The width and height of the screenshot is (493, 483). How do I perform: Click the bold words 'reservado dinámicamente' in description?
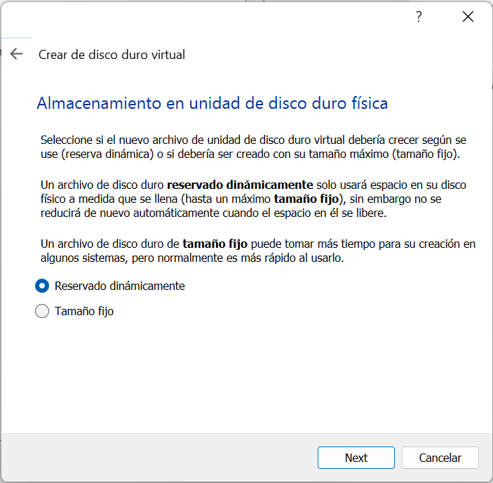[240, 185]
